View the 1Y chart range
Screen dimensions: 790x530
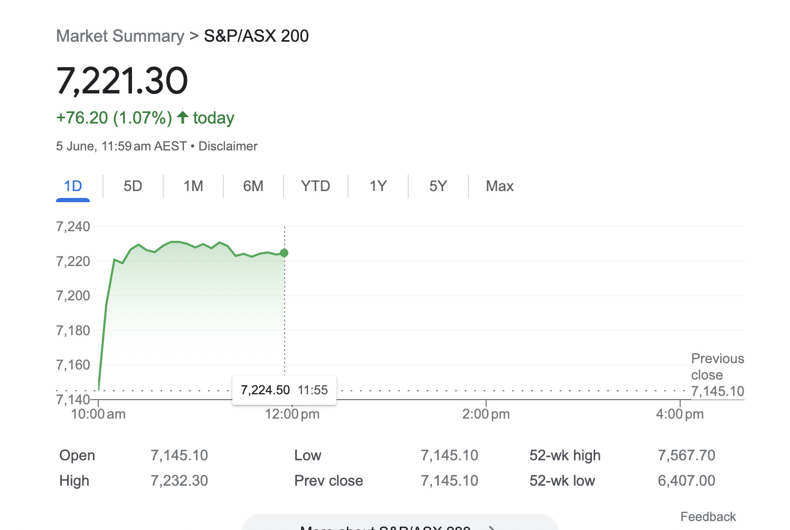tap(378, 186)
